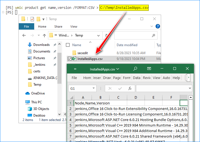Select Excel column A header
200x142 pixels.
83,98
